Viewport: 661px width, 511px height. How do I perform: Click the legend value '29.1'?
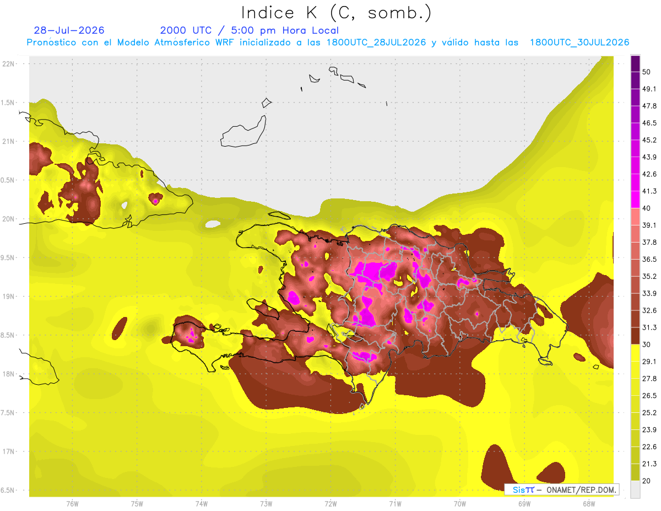coord(649,362)
